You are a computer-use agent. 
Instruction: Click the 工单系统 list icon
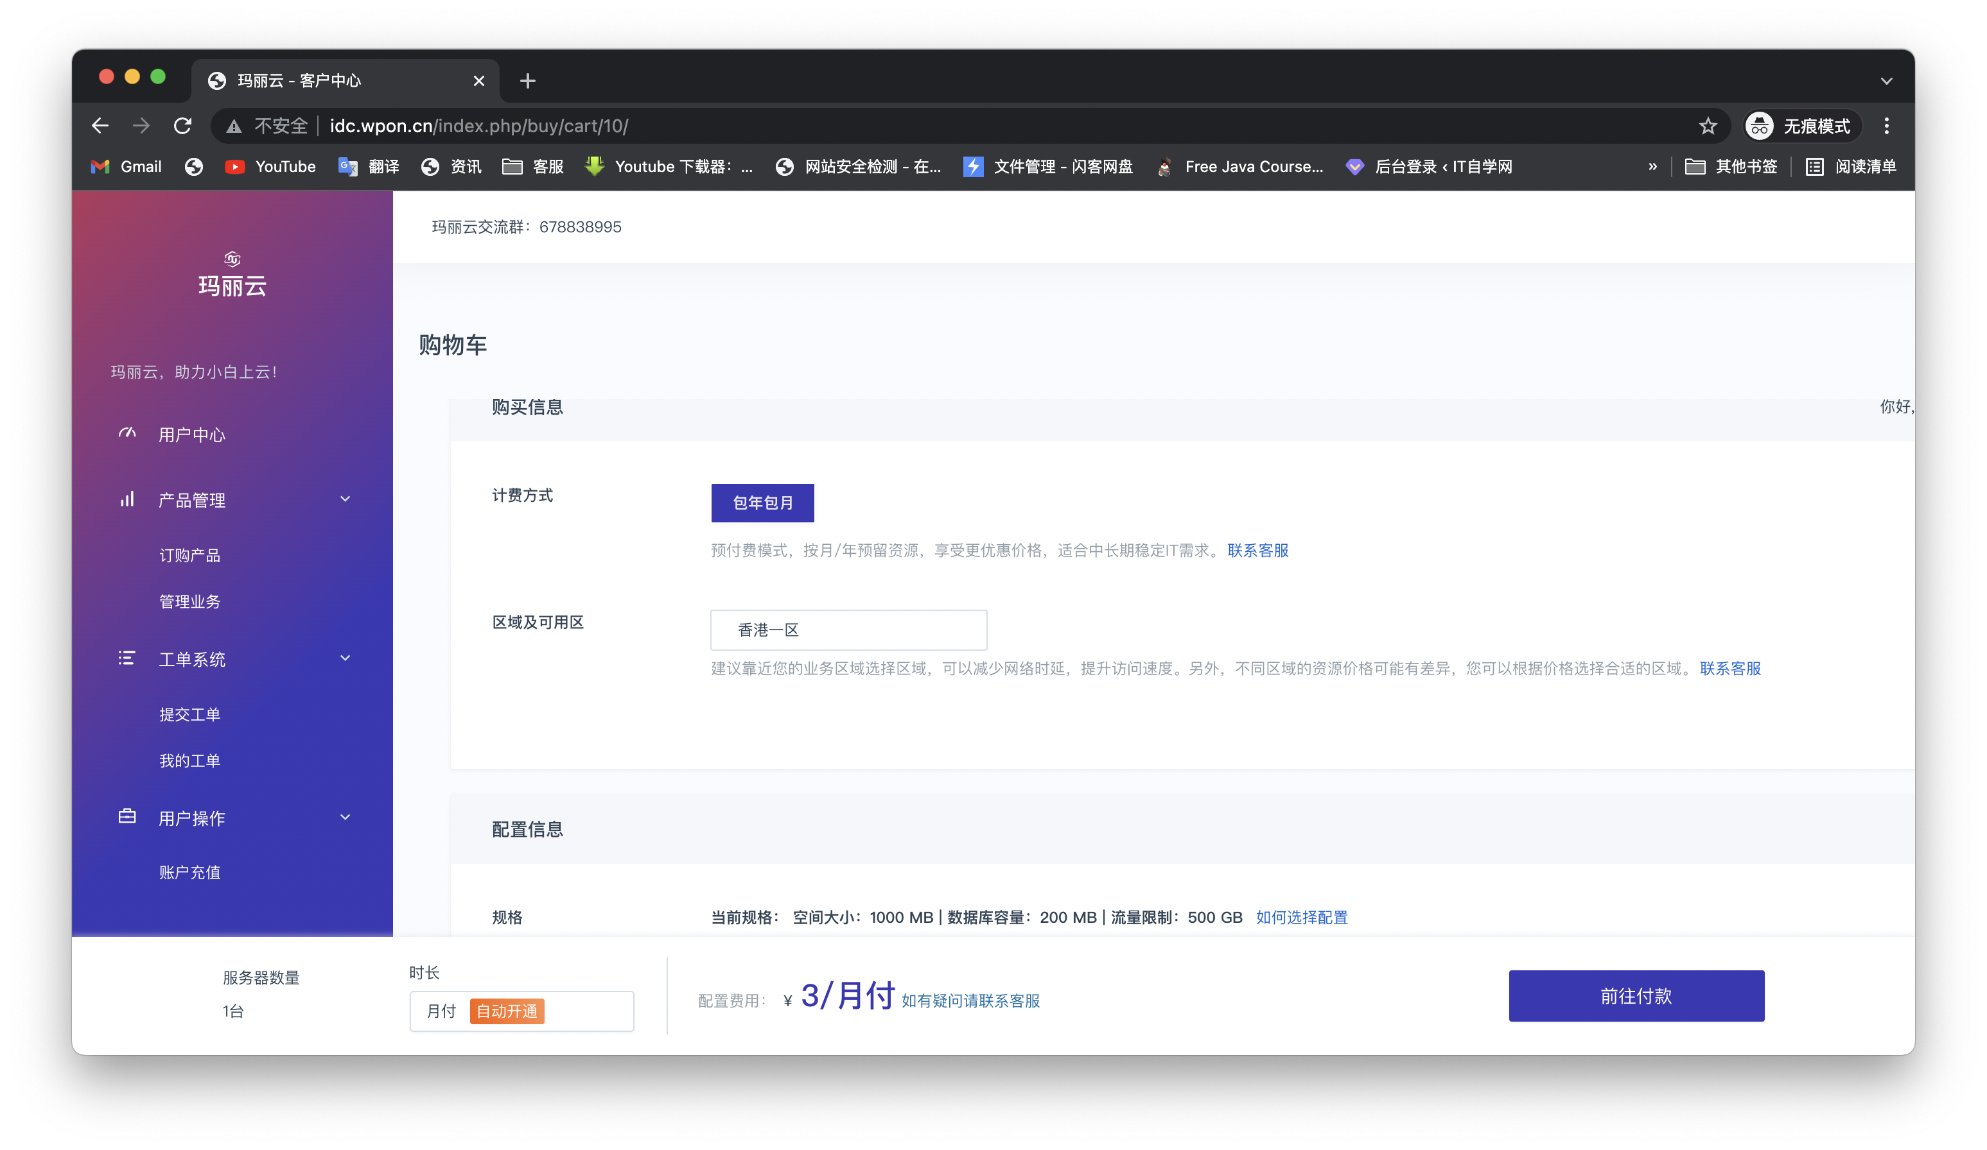[127, 658]
